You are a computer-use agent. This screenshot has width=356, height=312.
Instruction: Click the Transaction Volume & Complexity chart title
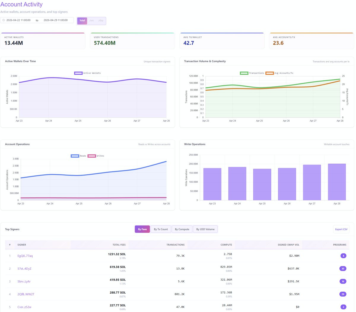(205, 61)
